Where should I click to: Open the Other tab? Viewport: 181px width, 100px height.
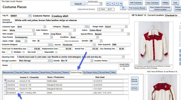click(113, 73)
